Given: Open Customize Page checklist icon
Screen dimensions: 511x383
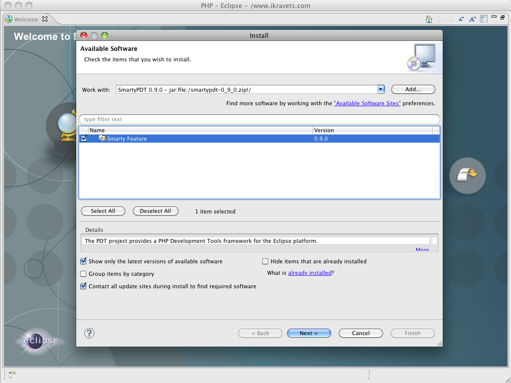Looking at the screenshot, I should pyautogui.click(x=484, y=19).
